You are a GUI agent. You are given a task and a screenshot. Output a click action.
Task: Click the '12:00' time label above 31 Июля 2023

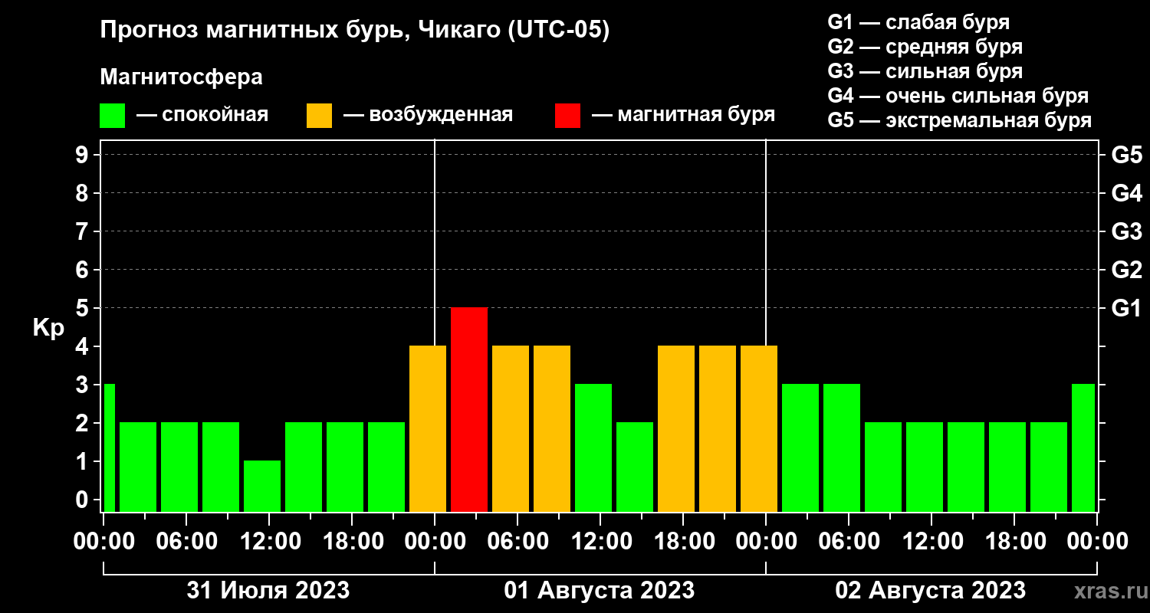pos(269,542)
